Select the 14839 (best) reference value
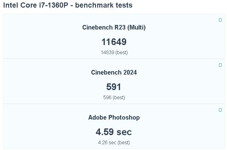 click(x=114, y=52)
